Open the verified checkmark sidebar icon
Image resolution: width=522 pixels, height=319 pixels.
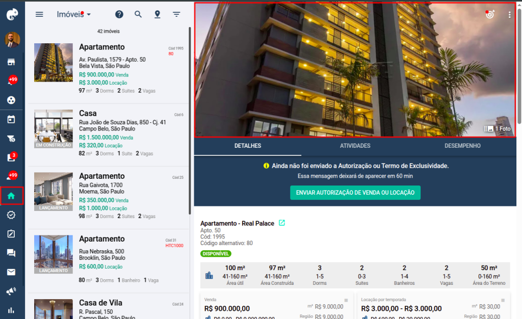11,215
